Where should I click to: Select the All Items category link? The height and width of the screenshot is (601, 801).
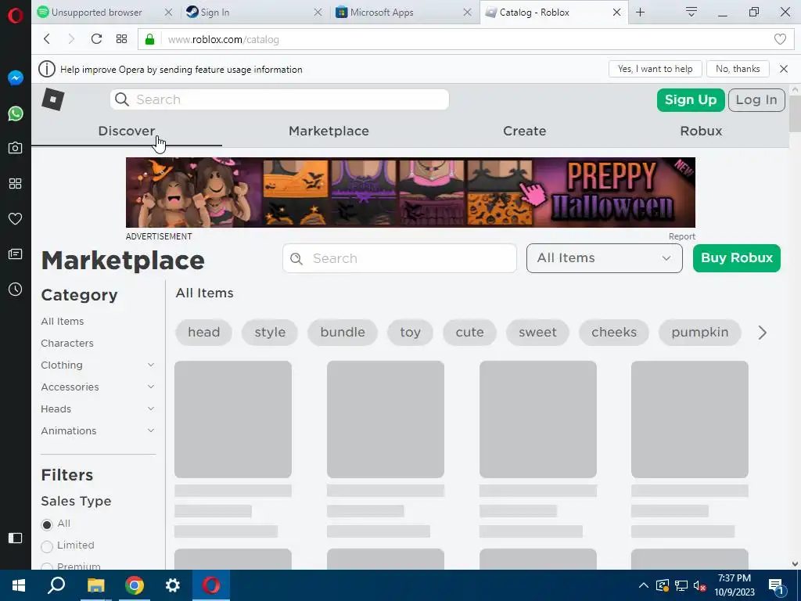63,322
